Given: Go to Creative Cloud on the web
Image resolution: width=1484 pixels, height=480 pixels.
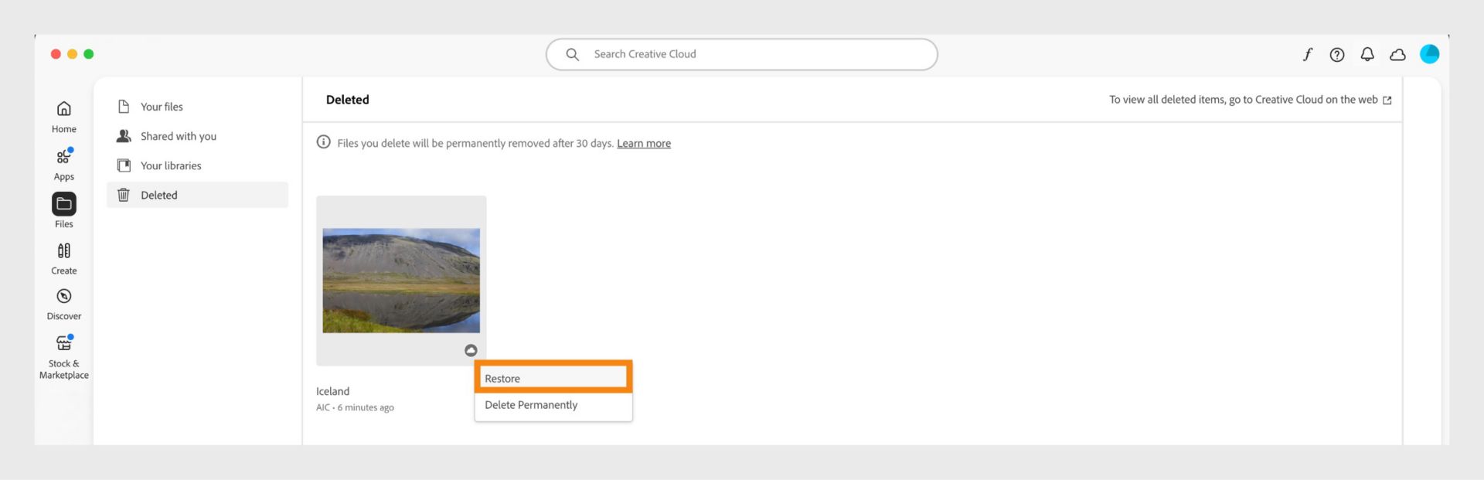Looking at the screenshot, I should click(x=1251, y=100).
